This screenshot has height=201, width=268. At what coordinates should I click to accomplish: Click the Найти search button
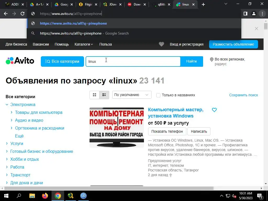point(191,61)
